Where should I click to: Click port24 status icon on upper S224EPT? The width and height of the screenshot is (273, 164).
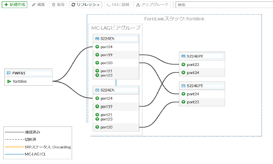pyautogui.click(x=183, y=73)
